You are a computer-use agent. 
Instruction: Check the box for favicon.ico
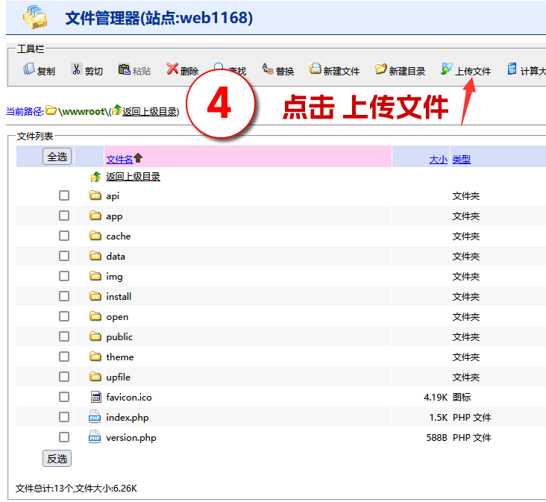point(64,397)
